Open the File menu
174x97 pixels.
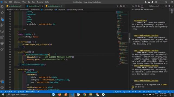tap(6, 2)
